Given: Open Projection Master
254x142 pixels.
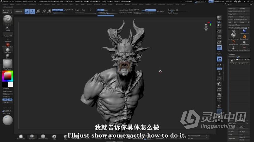Looking at the screenshot, I should point(7,12).
